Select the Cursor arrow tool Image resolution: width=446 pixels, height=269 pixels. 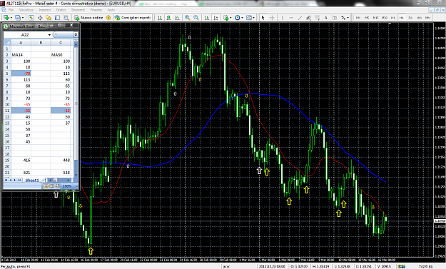tap(263, 18)
